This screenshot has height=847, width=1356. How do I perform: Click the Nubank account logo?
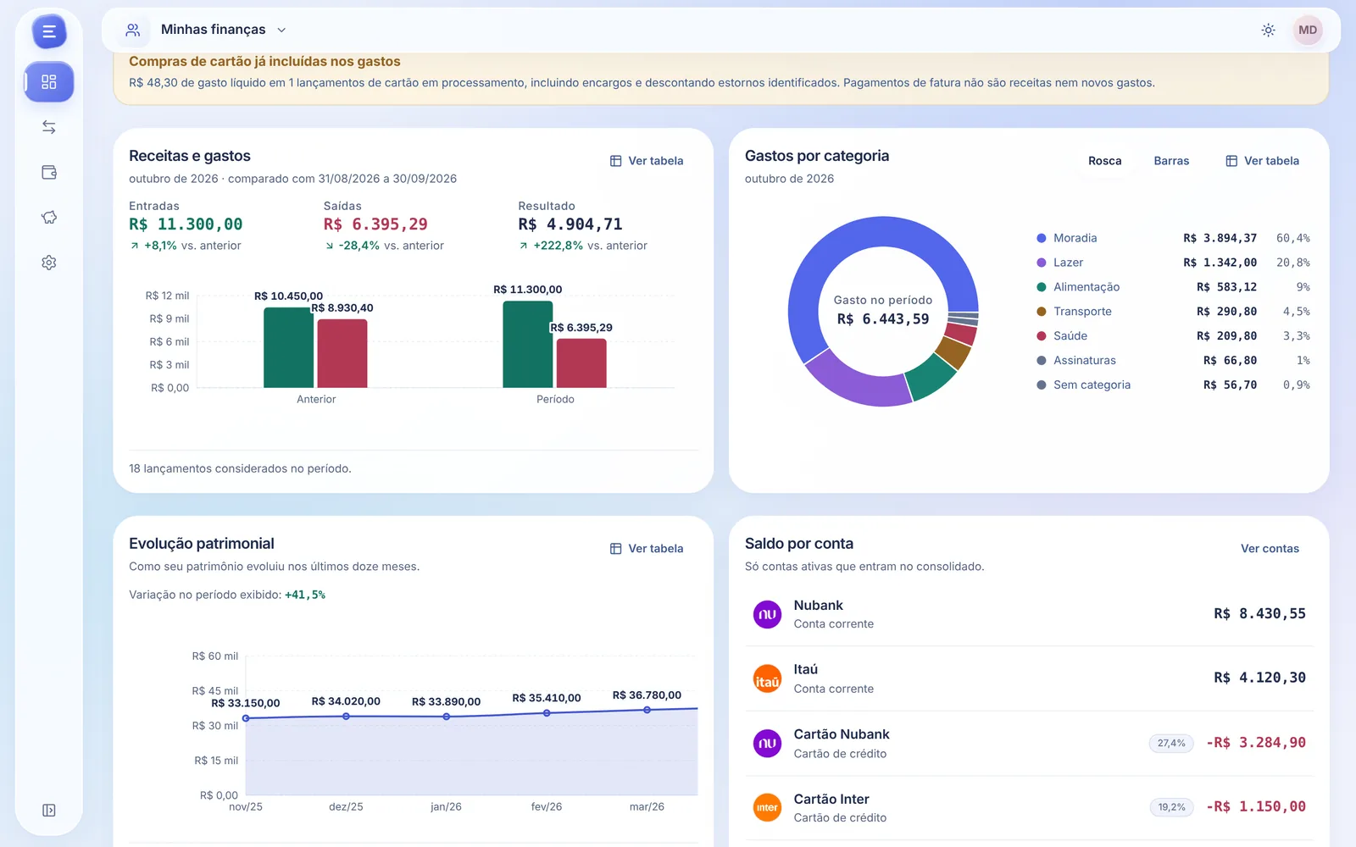[767, 614]
